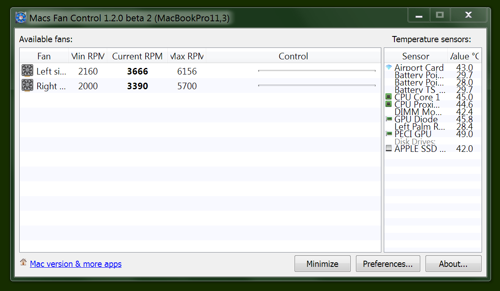
Task: Click the Right side fan icon
Action: click(x=27, y=86)
